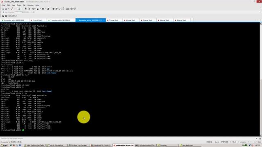Click the compose bar options icon

[x=260, y=138]
